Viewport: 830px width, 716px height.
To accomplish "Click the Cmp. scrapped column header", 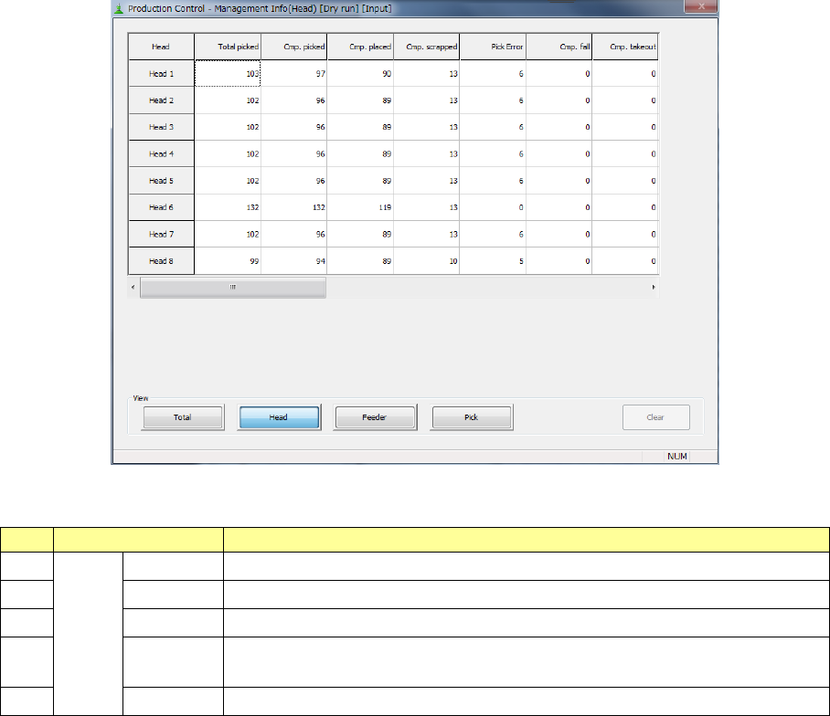I will pyautogui.click(x=427, y=47).
